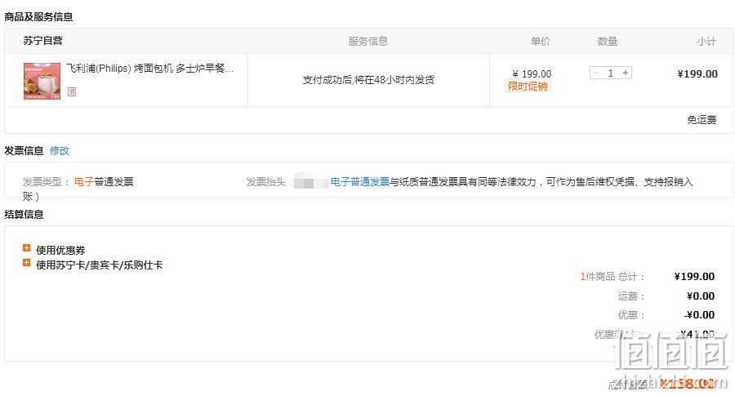
Task: Open the 电子普通发票 blue link
Action: click(x=360, y=182)
